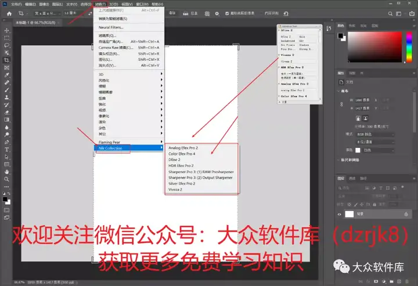Image resolution: width=418 pixels, height=286 pixels.
Task: Select the Zoom tool
Action: tap(6, 179)
